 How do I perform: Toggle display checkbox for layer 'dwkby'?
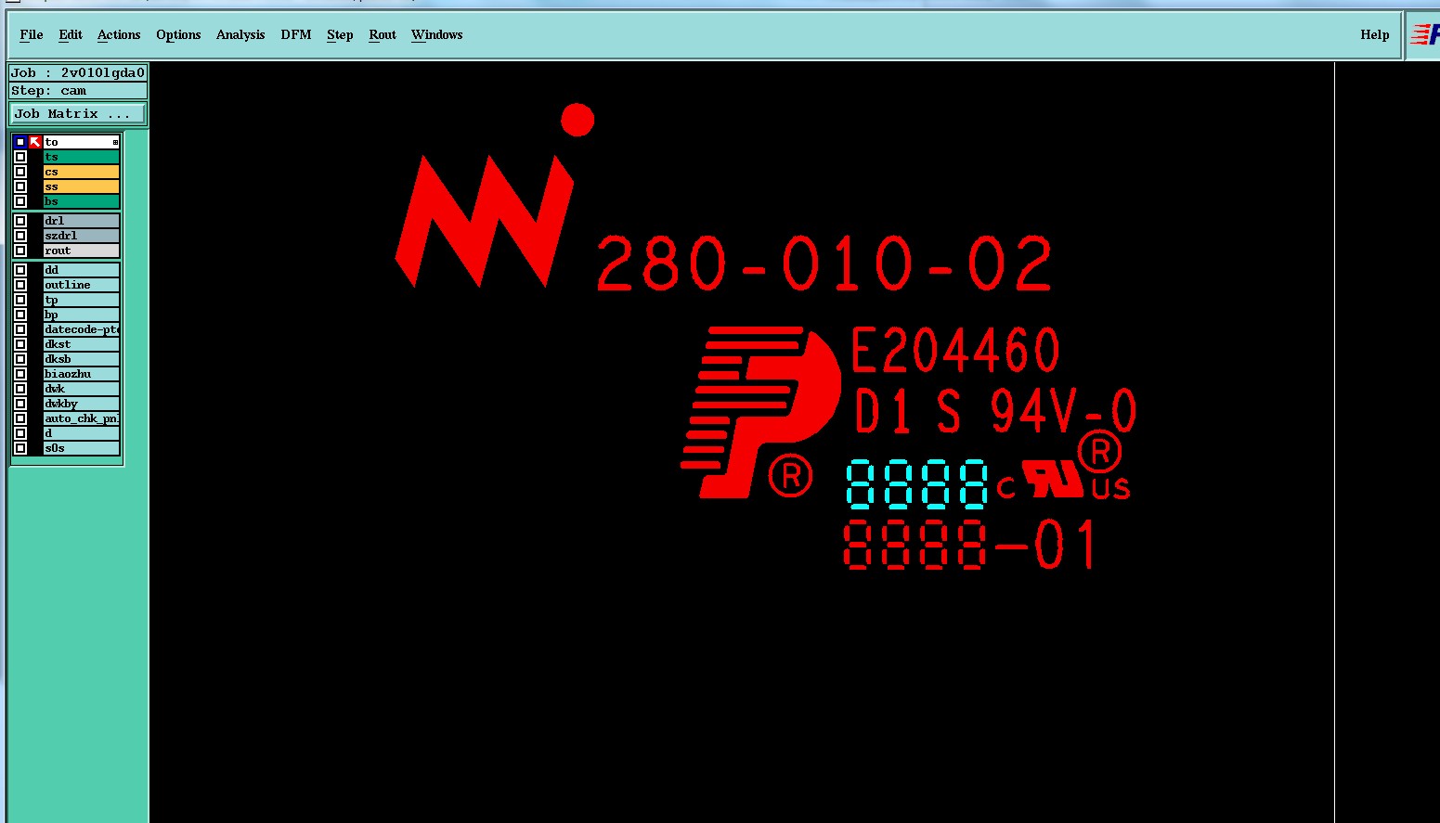click(20, 404)
